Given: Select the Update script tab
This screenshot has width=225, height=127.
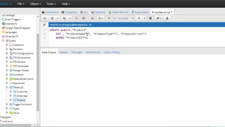Looking at the screenshot, I should (162, 12).
